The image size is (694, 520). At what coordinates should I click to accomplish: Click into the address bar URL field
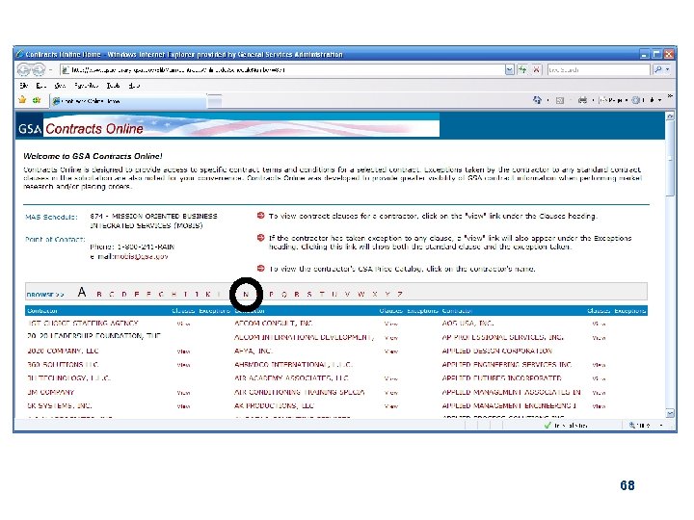pos(281,70)
